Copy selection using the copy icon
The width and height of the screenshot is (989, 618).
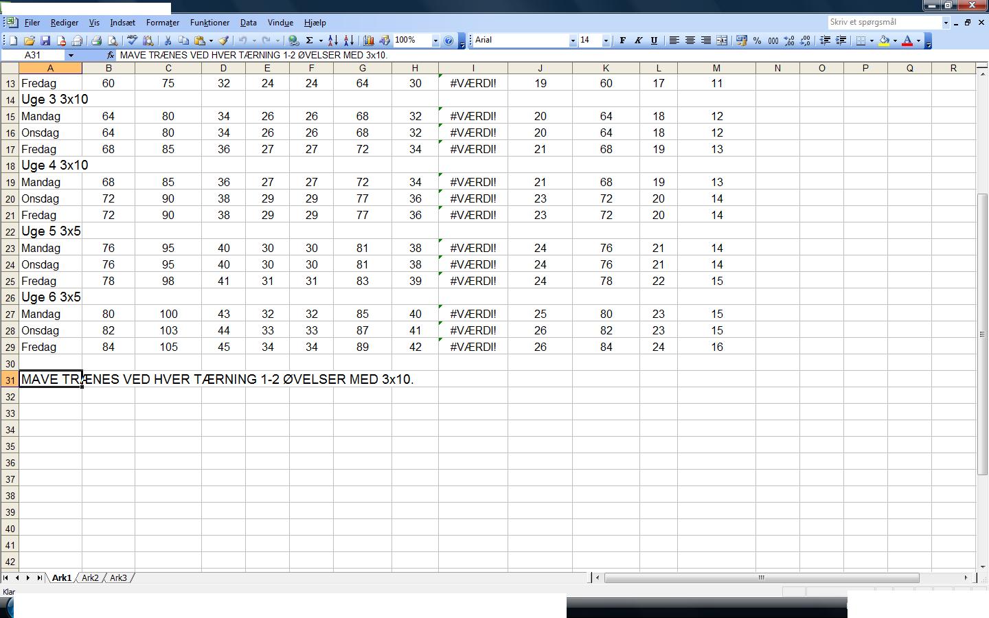click(x=183, y=41)
